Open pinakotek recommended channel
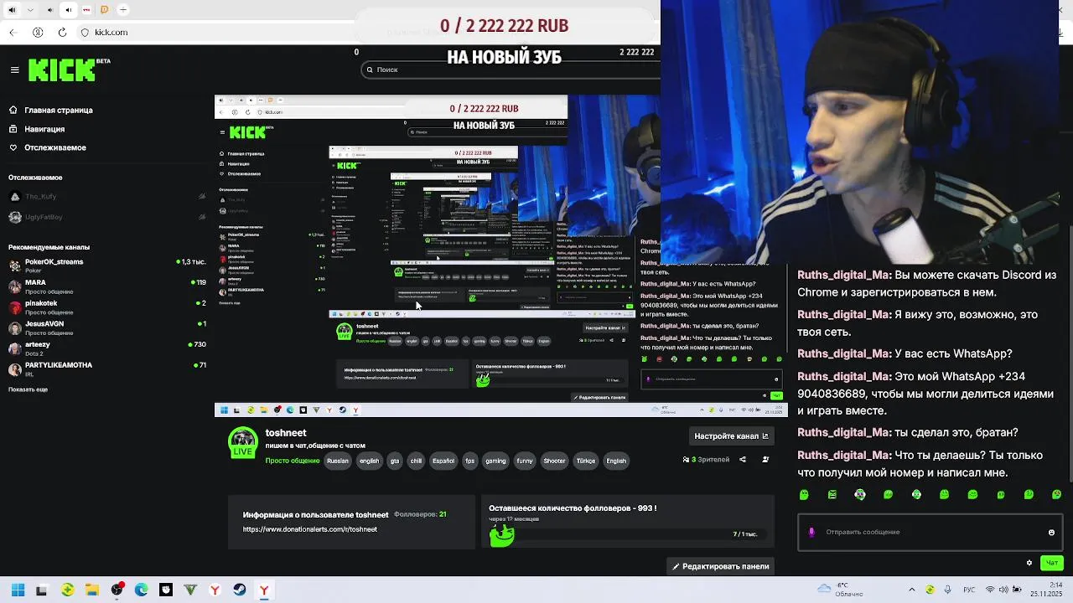The height and width of the screenshot is (603, 1073). (x=107, y=307)
